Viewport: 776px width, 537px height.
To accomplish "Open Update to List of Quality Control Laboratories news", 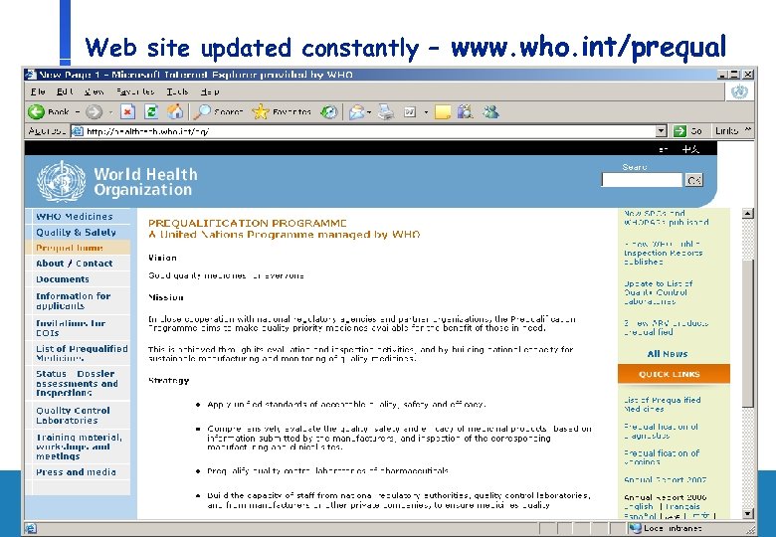I will point(658,292).
